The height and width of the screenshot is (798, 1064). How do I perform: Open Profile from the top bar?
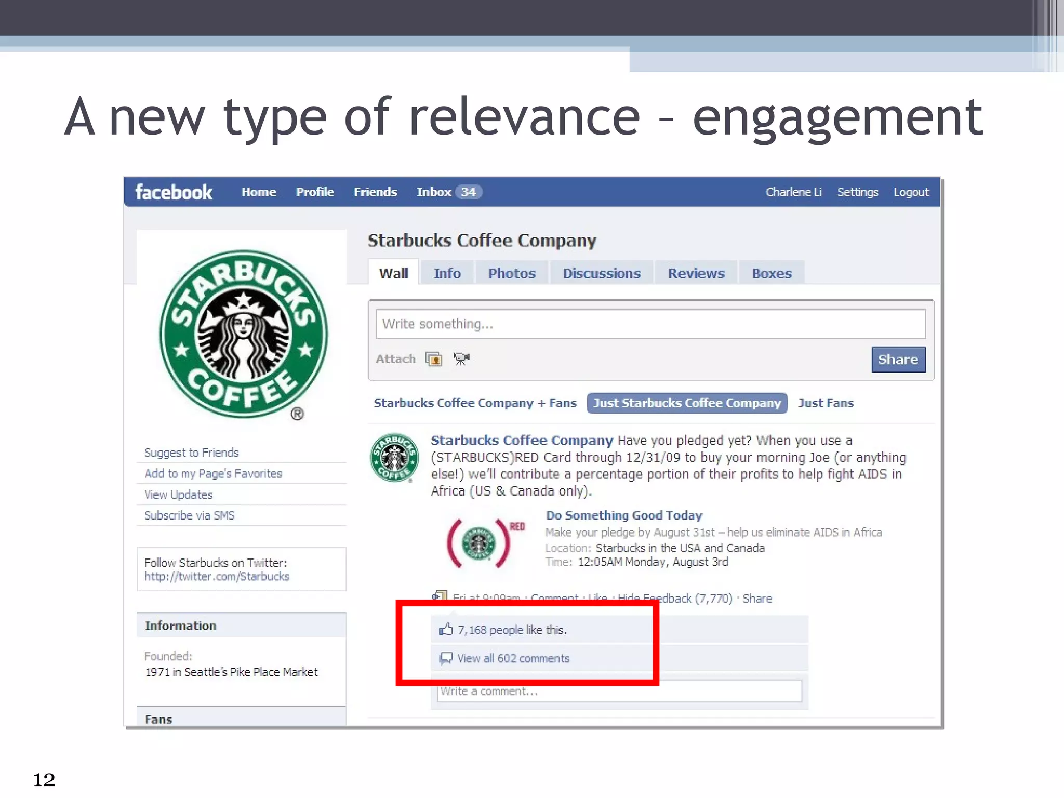coord(315,192)
